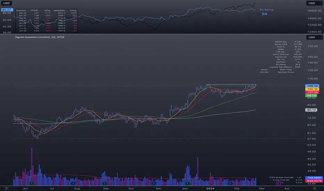
Task: Click the 2024 label on time axis
Action: pos(210,188)
